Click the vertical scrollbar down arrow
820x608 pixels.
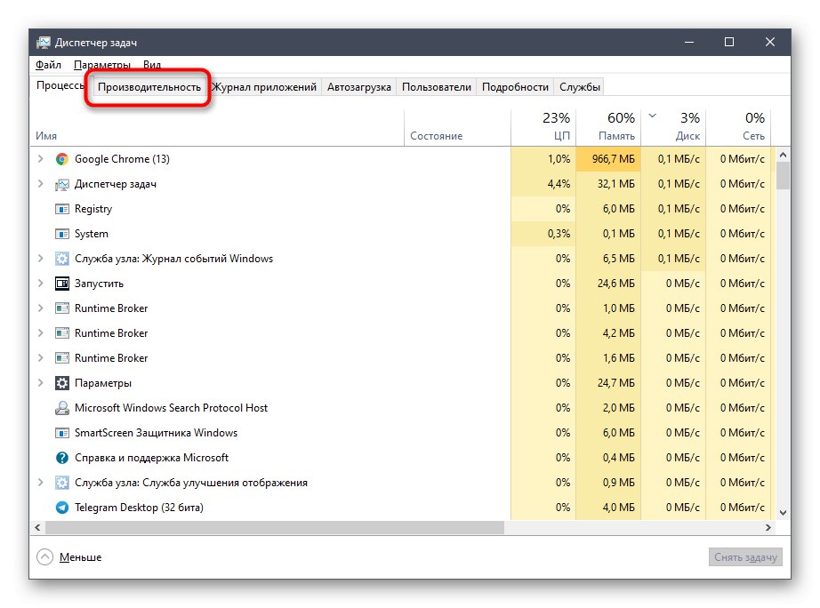[783, 512]
